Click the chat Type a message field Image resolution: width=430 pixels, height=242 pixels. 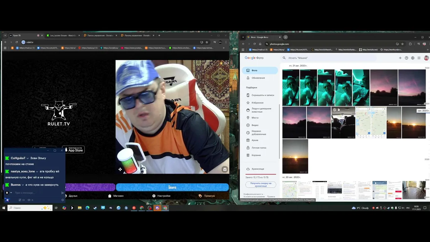37,193
